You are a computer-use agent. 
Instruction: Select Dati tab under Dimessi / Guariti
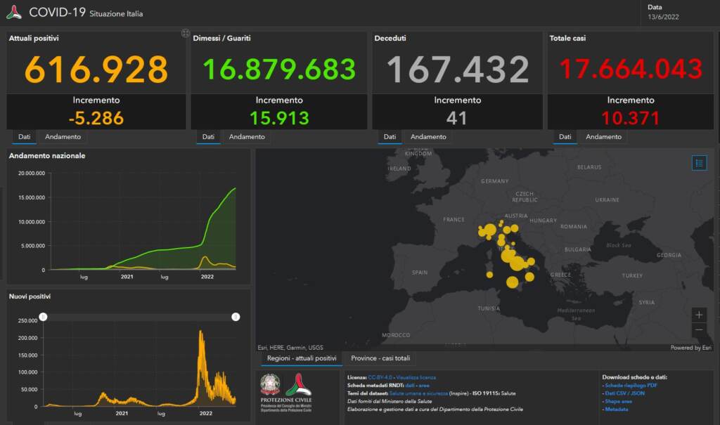208,137
